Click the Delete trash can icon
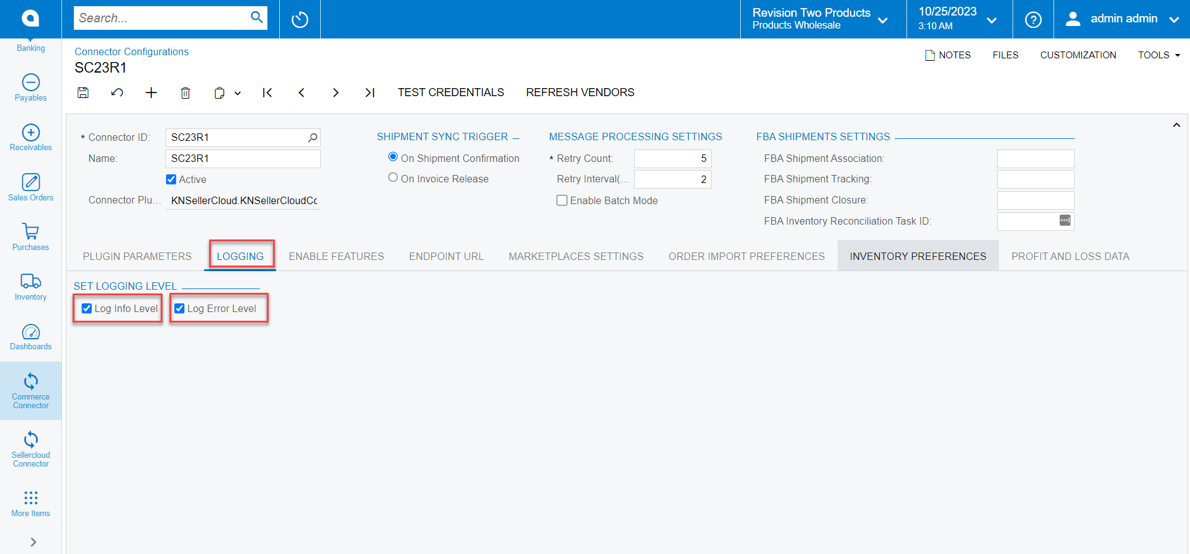1190x554 pixels. click(x=185, y=93)
